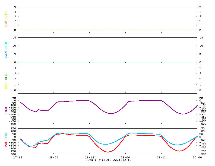Click the orange dotted P01M line
Image resolution: width=215 pixels, height=166 pixels.
109,30
